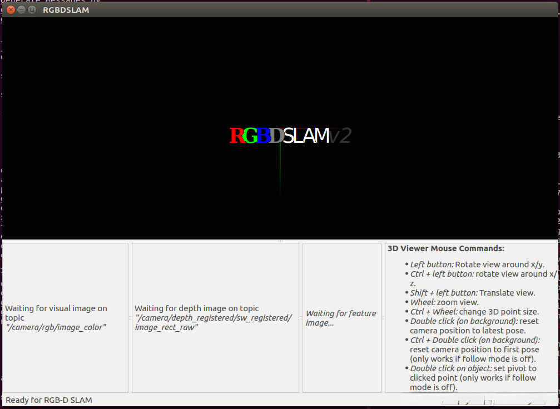Click the depth image placeholder panel

pos(215,318)
